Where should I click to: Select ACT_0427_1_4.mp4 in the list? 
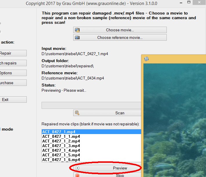tap(92, 150)
